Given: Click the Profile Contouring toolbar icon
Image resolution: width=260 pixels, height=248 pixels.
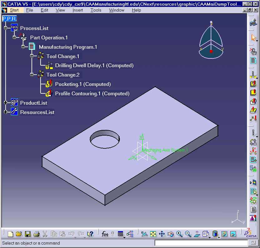Looking at the screenshot, I should (253, 102).
